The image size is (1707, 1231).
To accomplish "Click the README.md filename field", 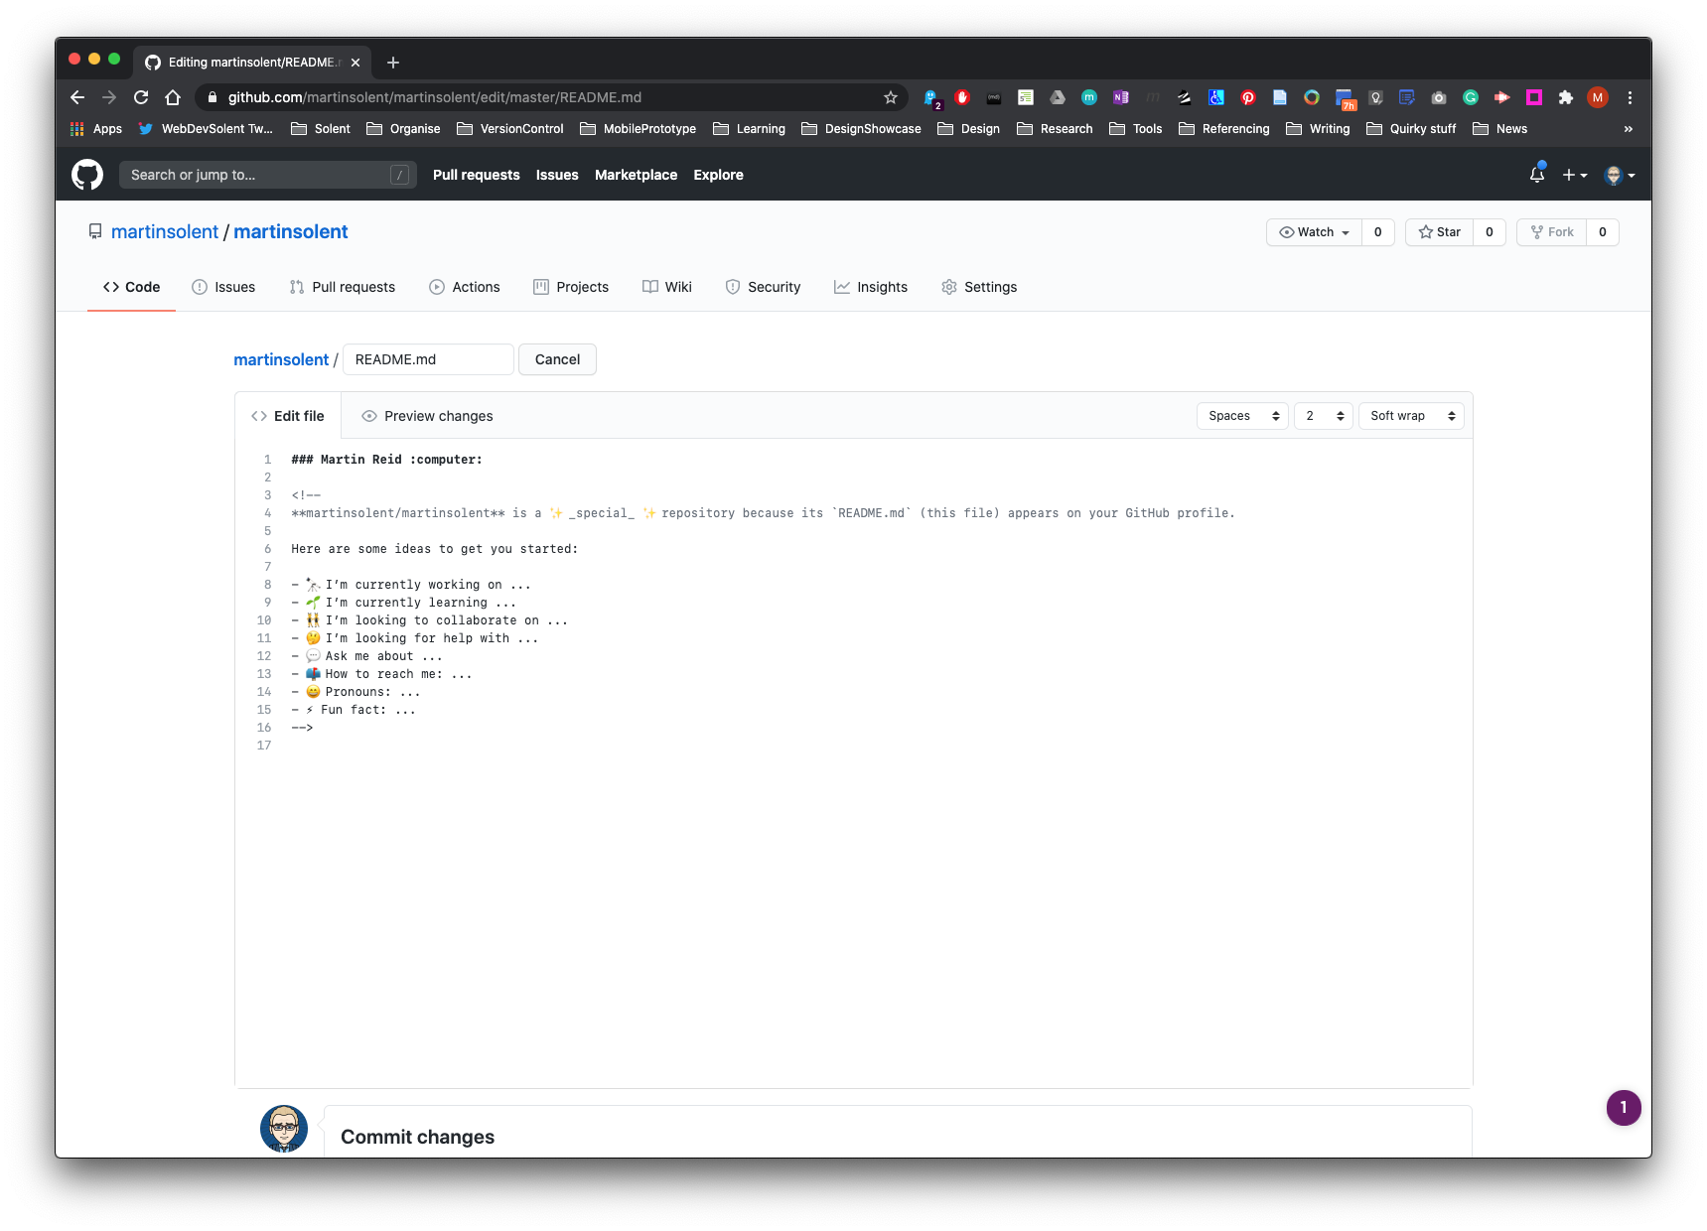I will 428,359.
